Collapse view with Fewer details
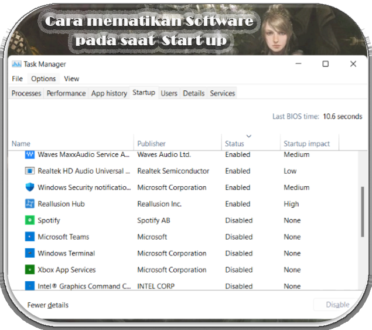Image resolution: width=372 pixels, height=330 pixels. [x=47, y=305]
